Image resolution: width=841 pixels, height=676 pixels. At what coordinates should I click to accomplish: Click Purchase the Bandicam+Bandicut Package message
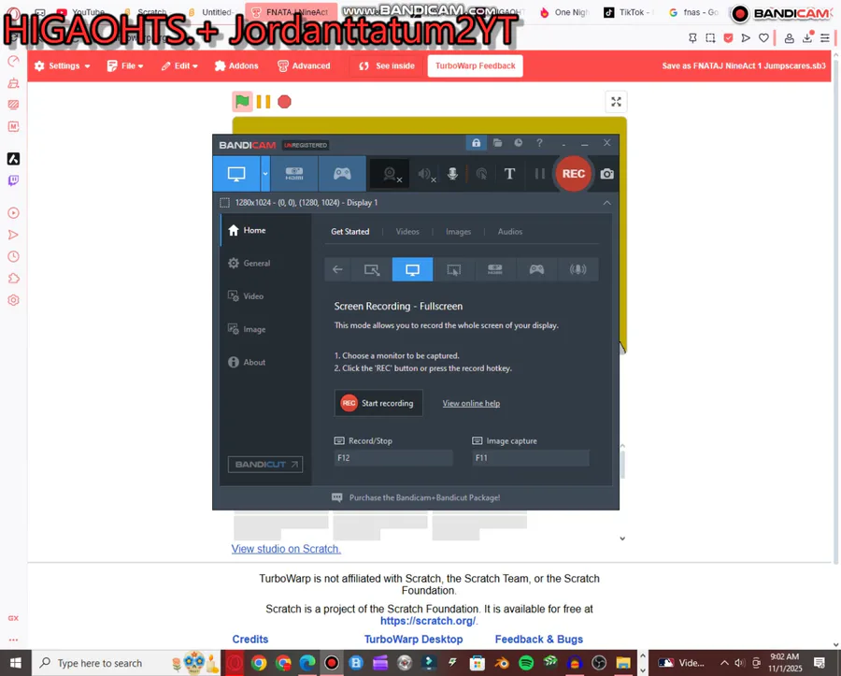point(424,497)
